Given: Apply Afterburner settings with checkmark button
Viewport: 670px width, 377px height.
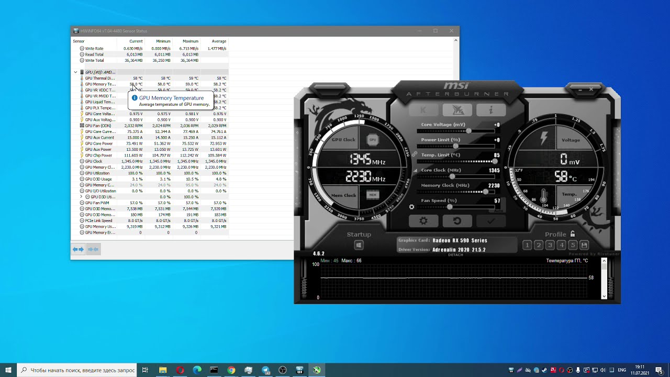Looking at the screenshot, I should coord(491,221).
